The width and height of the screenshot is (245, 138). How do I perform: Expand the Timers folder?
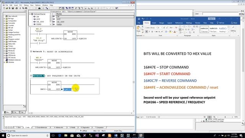[4, 46]
